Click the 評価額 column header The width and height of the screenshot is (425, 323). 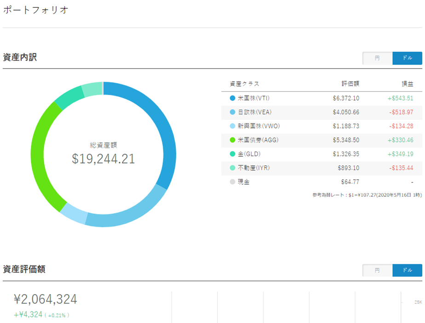(350, 84)
